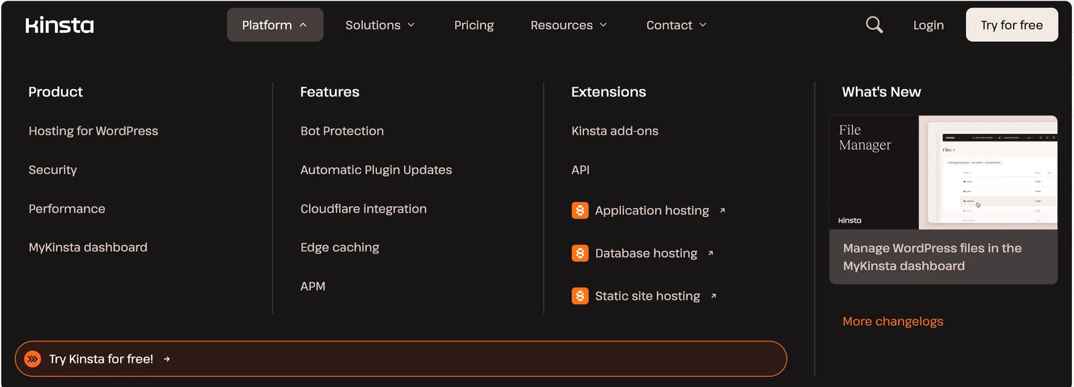Click the Try Kinsta for free! banner

[x=401, y=359]
